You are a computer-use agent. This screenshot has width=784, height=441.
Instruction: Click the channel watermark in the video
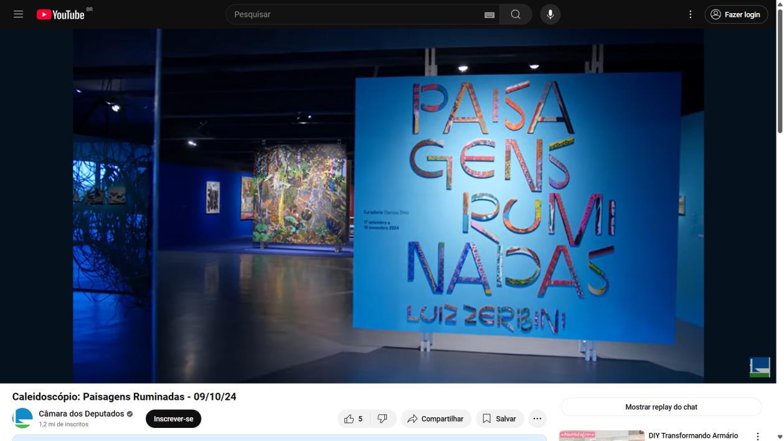tap(760, 367)
